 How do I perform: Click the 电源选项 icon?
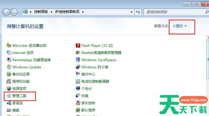tap(9, 89)
